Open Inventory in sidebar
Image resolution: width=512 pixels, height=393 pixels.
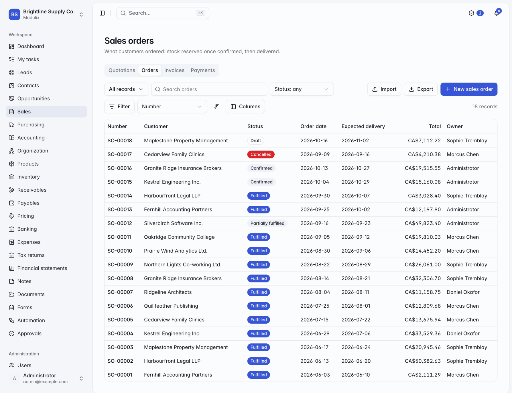pos(46,177)
